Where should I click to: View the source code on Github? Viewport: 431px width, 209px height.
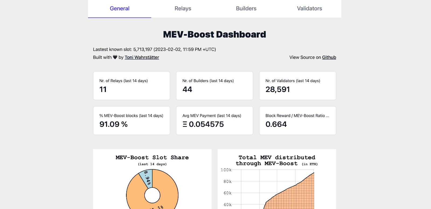coord(329,57)
